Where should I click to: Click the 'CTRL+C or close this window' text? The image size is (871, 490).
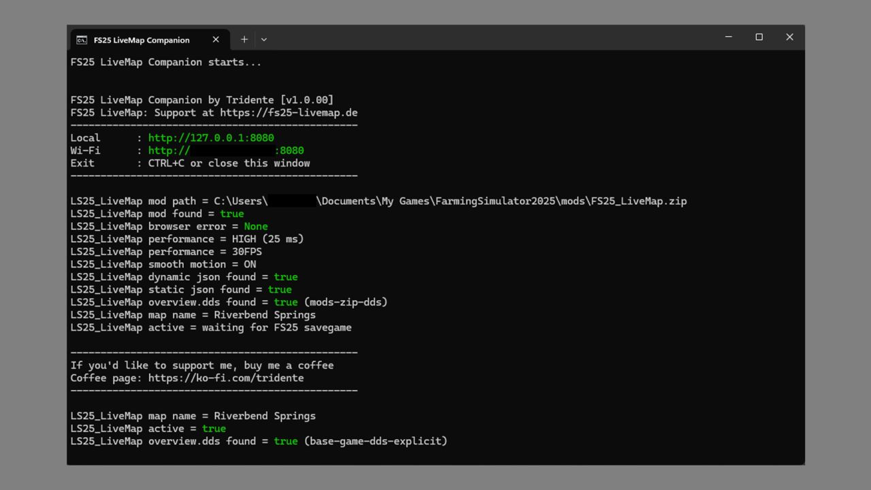pyautogui.click(x=229, y=163)
